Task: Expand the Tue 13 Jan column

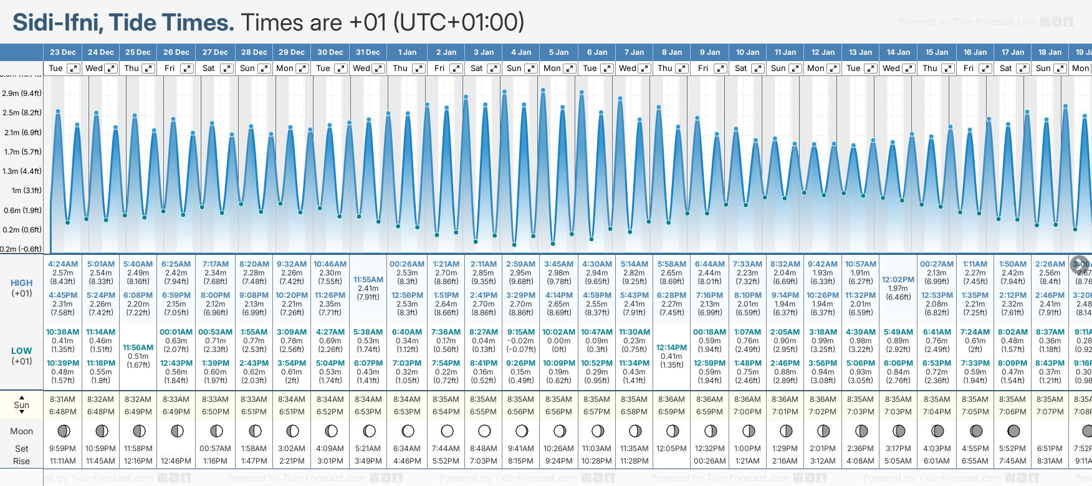Action: click(871, 69)
